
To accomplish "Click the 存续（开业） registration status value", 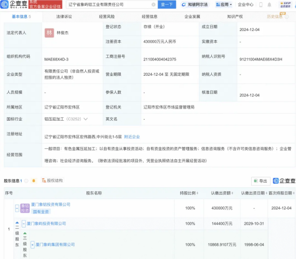I will coord(154,27).
